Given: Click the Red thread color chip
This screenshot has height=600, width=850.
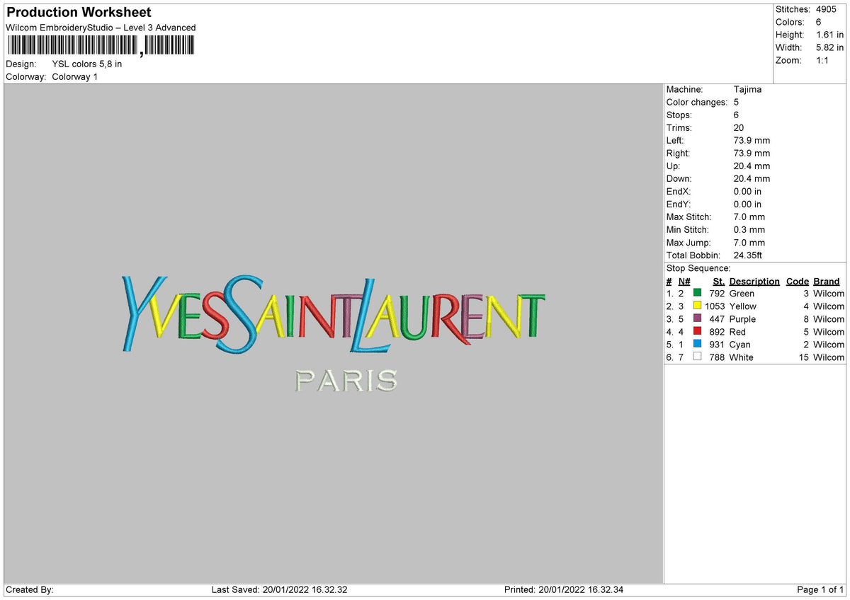Looking at the screenshot, I should (x=698, y=332).
